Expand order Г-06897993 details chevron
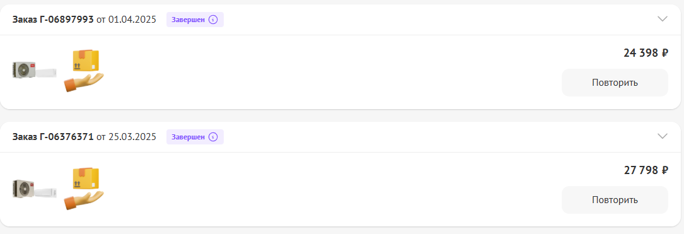Viewport: 684px width, 234px height. (x=662, y=19)
